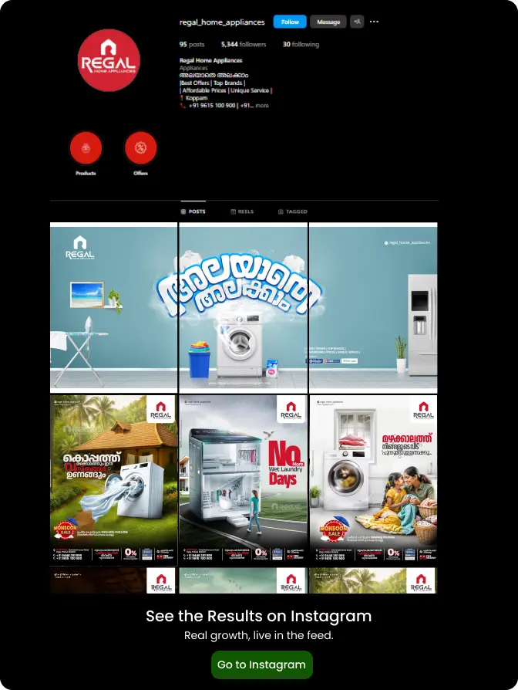
Task: Click the Regal Home Appliances profile picture
Action: [109, 60]
